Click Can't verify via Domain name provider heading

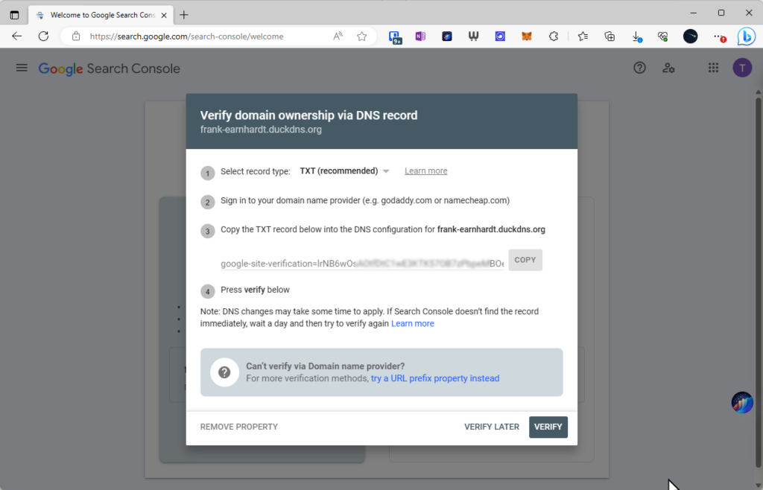coord(325,366)
